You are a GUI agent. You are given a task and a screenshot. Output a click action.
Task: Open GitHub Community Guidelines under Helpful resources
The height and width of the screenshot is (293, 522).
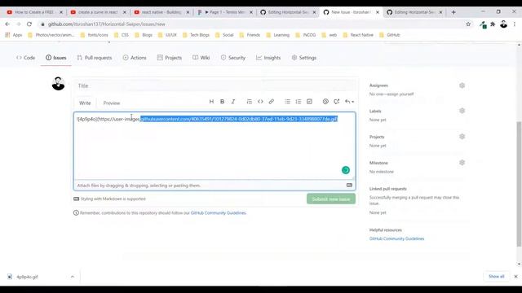tap(396, 238)
